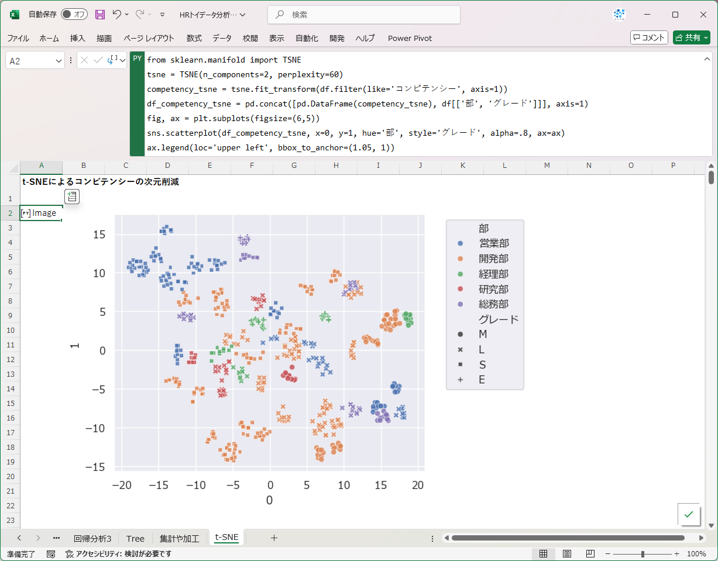Click the Excel app icon

[x=15, y=15]
